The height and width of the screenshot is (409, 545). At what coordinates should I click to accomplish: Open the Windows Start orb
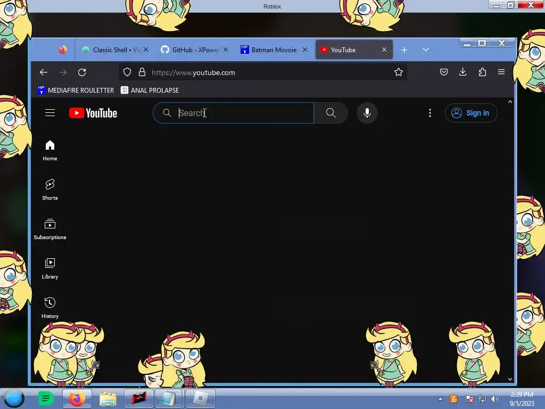pos(14,398)
